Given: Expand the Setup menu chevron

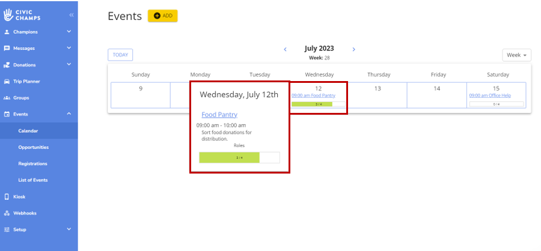Looking at the screenshot, I should (69, 229).
